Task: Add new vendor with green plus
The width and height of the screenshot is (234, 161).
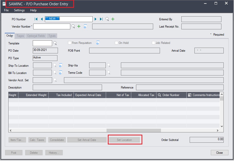Action: 79,26
